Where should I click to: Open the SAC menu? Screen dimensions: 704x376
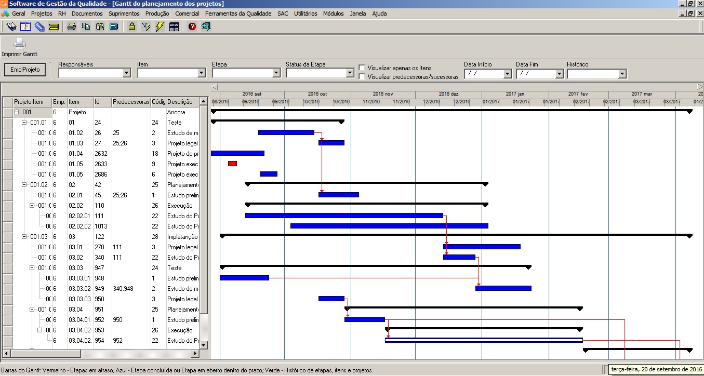283,14
